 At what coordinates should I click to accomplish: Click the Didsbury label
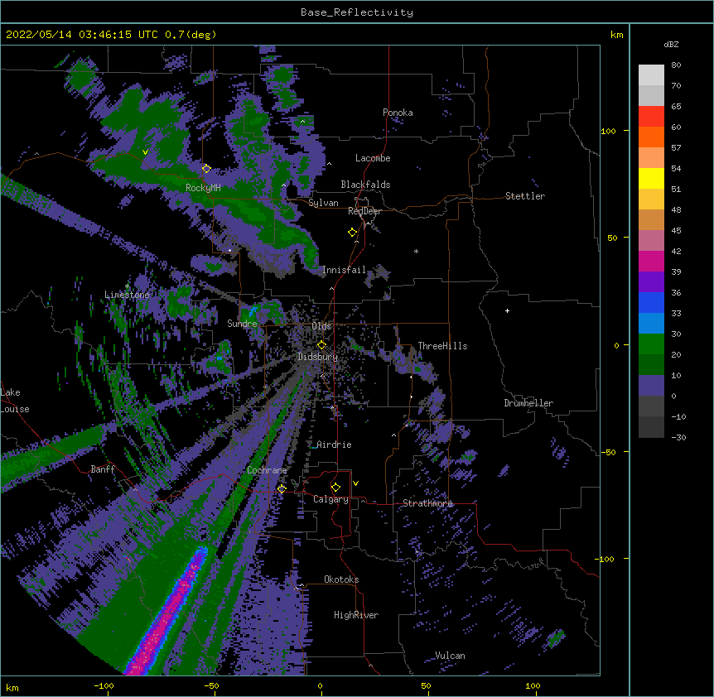[x=318, y=357]
